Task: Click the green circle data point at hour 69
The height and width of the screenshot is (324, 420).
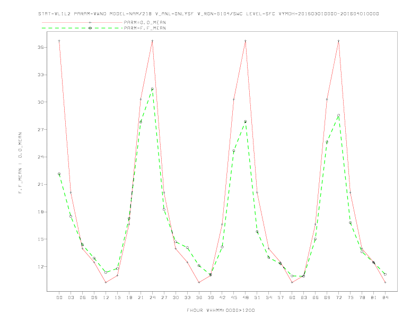Action: (x=327, y=142)
